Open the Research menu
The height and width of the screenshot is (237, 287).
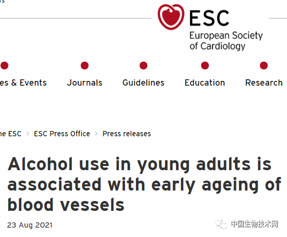[x=264, y=82]
